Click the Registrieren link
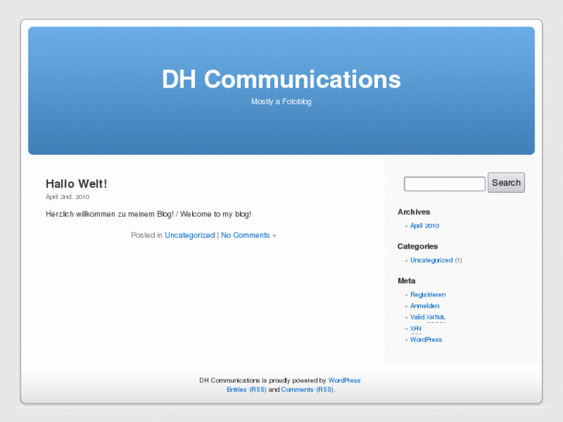Screen dimensions: 563x422 pyautogui.click(x=428, y=294)
